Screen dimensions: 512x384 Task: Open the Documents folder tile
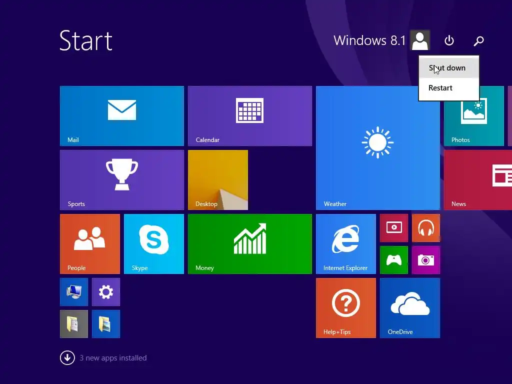(74, 324)
